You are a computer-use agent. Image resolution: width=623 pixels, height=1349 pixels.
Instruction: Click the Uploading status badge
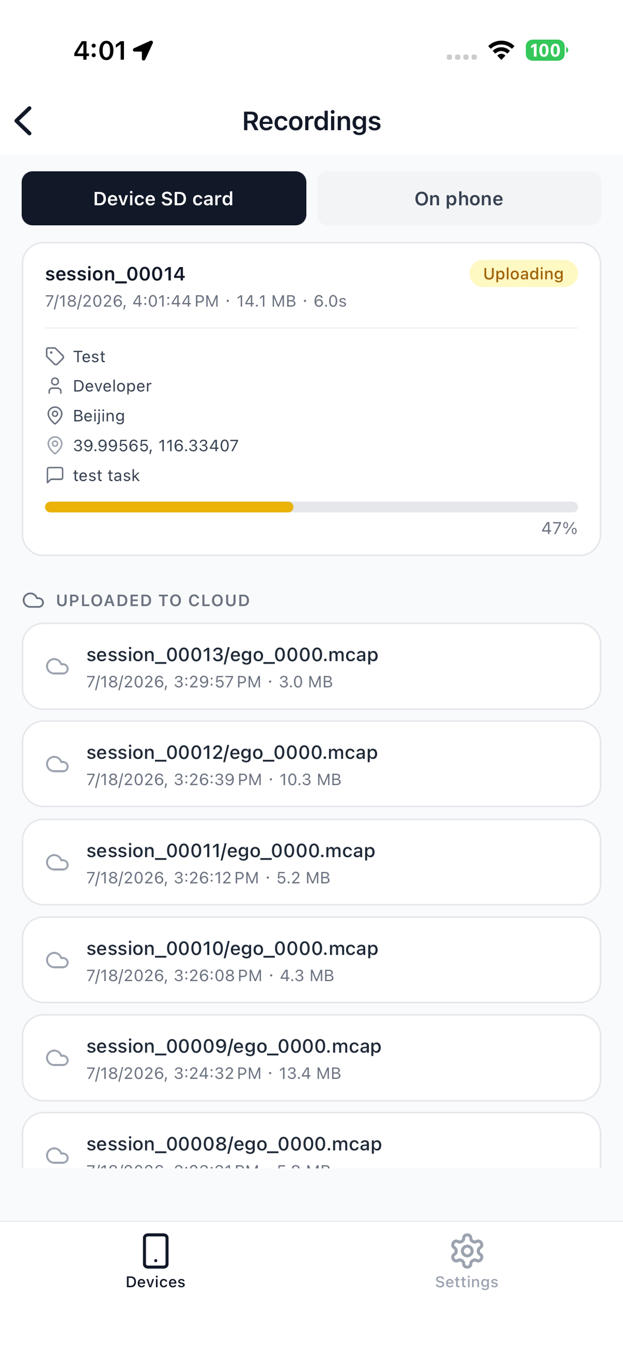click(x=524, y=274)
